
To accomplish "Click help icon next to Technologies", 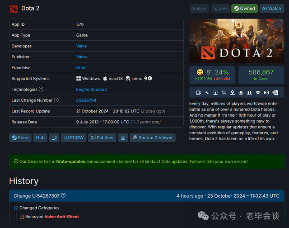I will pos(41,89).
